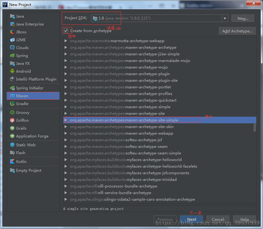
Task: Select olingo-odata2-sample-cars-annotation-archetype row
Action: (x=160, y=199)
